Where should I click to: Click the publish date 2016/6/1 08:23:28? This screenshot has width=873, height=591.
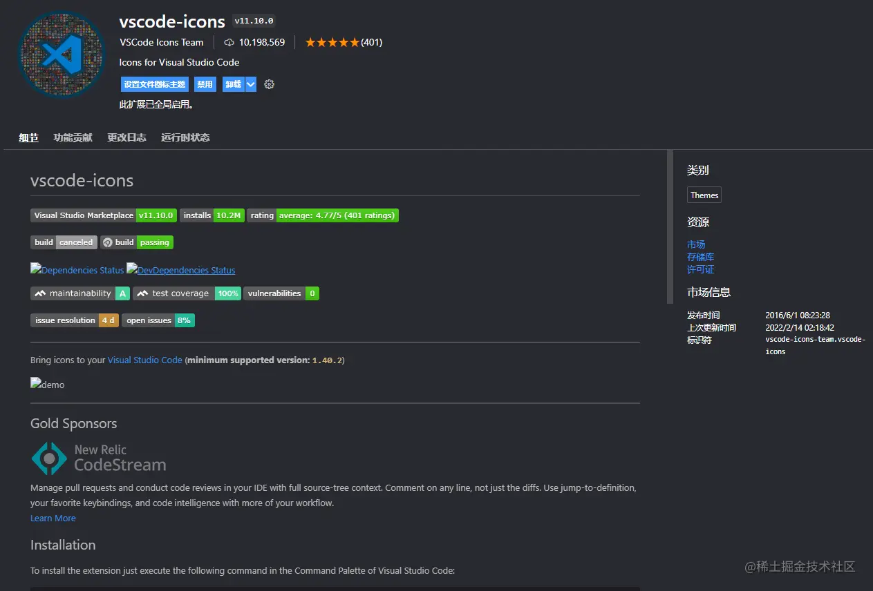pyautogui.click(x=798, y=316)
